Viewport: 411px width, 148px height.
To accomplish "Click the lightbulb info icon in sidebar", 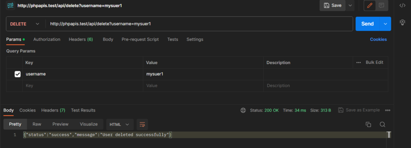I will point(402,22).
